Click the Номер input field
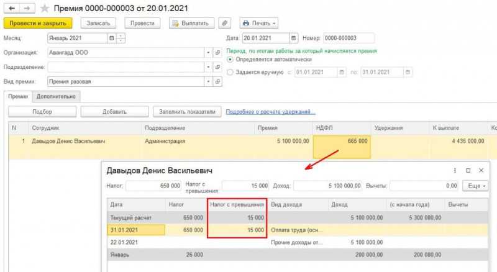 tap(349, 38)
